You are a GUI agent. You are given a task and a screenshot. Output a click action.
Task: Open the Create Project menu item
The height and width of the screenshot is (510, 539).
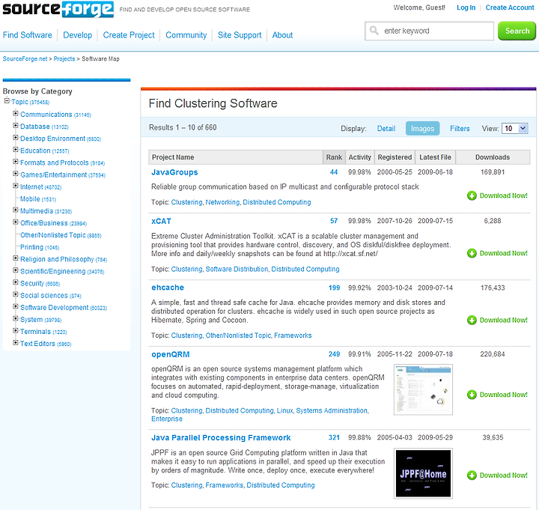pyautogui.click(x=129, y=35)
